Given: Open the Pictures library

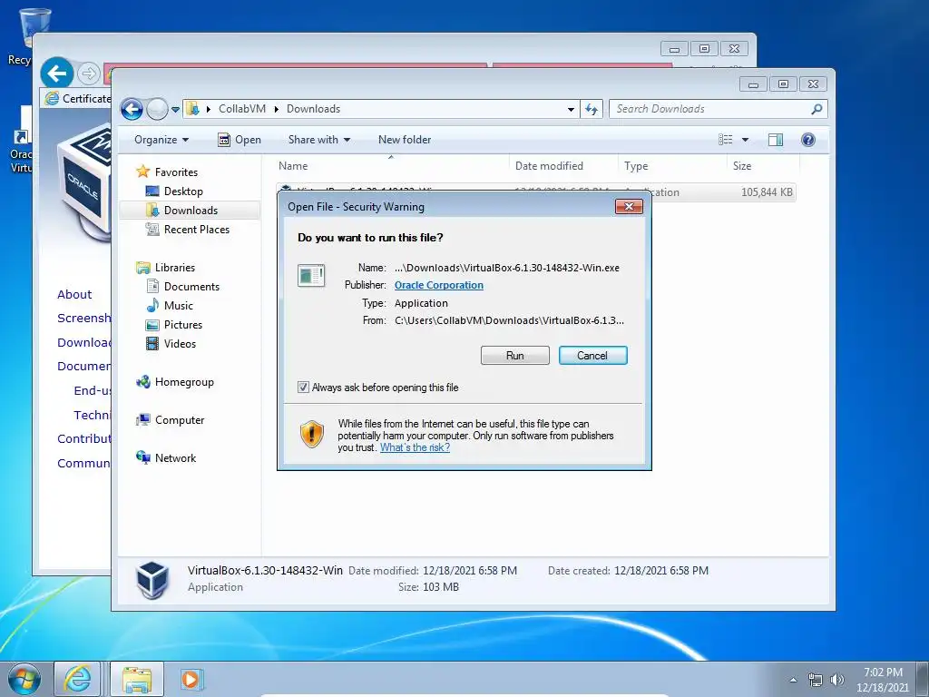Looking at the screenshot, I should click(183, 325).
